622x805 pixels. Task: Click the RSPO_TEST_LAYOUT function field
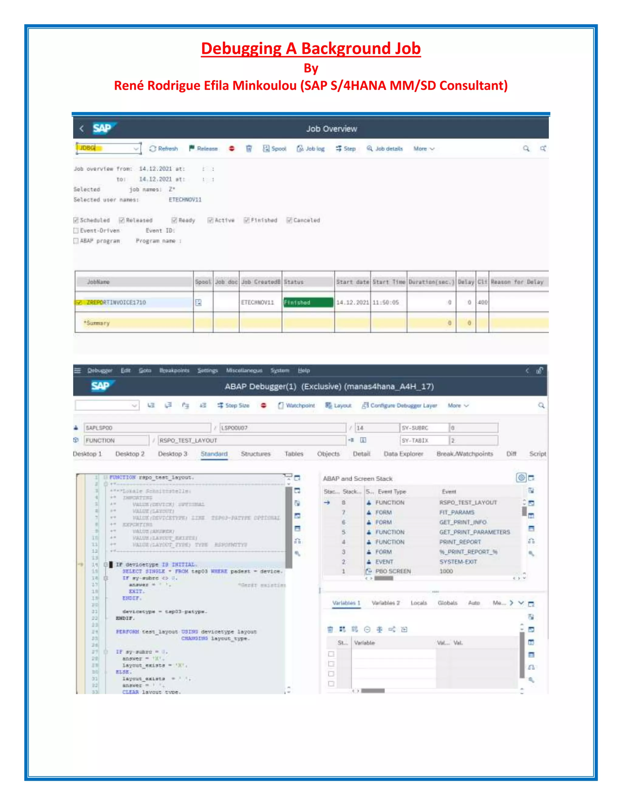(252, 440)
